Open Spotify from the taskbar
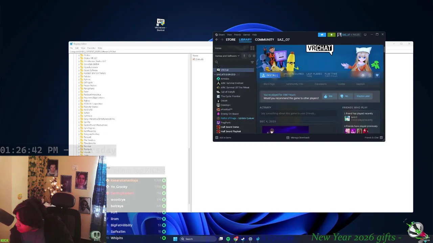 click(228, 239)
